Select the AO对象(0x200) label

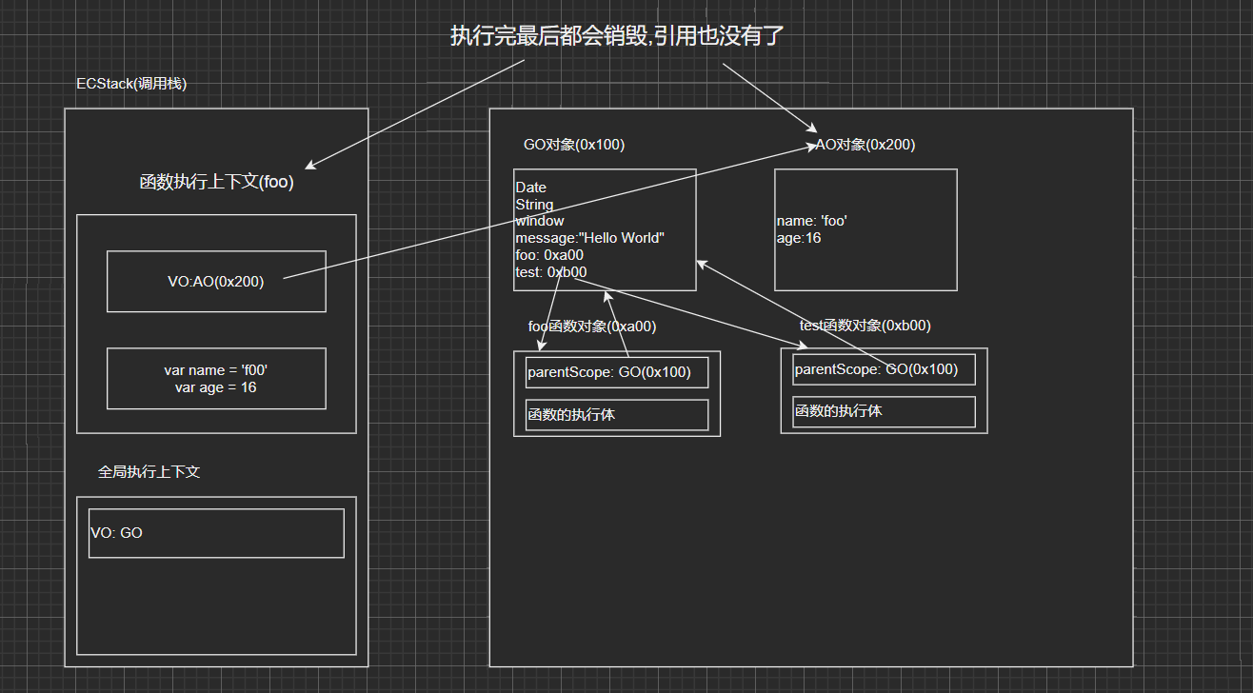(x=865, y=146)
